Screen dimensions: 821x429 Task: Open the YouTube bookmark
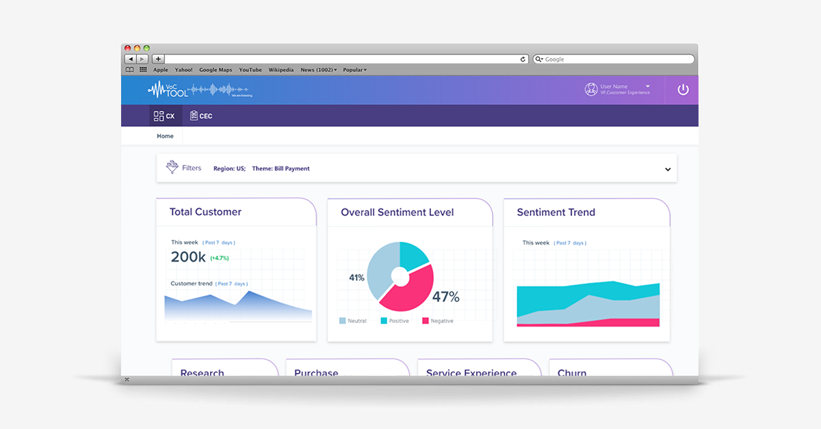tap(250, 70)
